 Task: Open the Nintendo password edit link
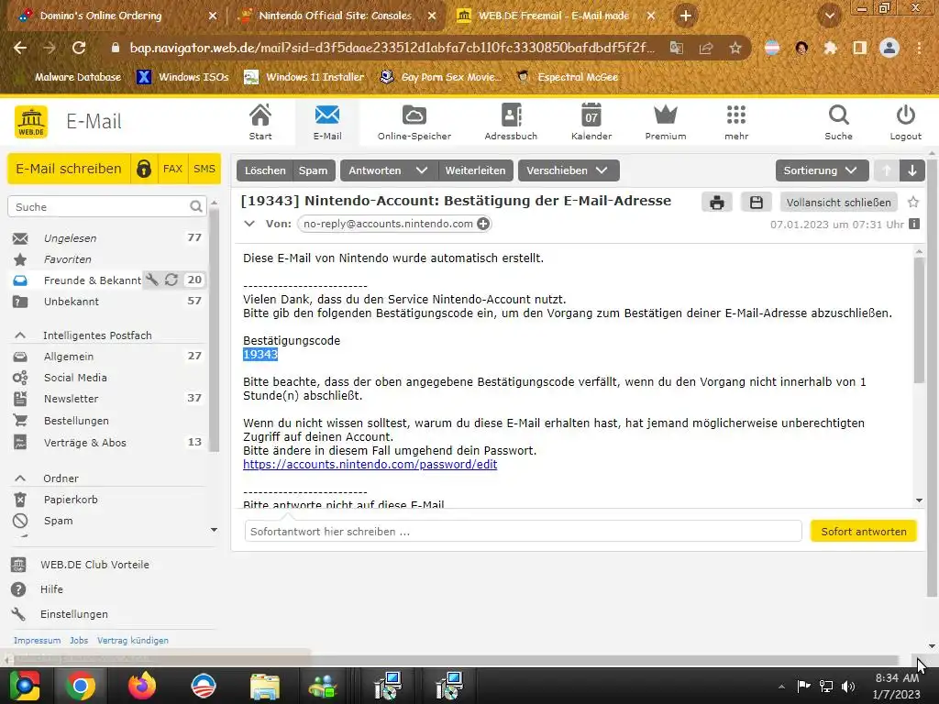[x=370, y=465]
